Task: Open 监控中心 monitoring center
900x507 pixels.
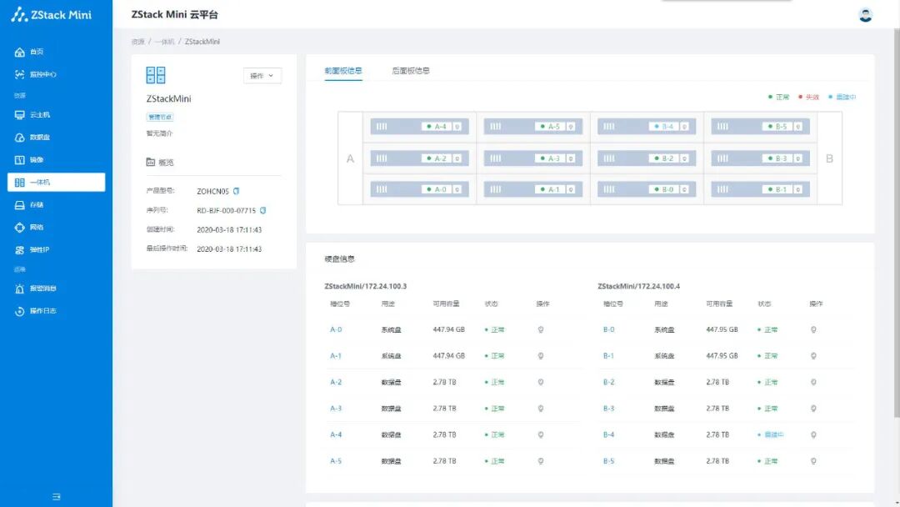Action: tap(36, 75)
